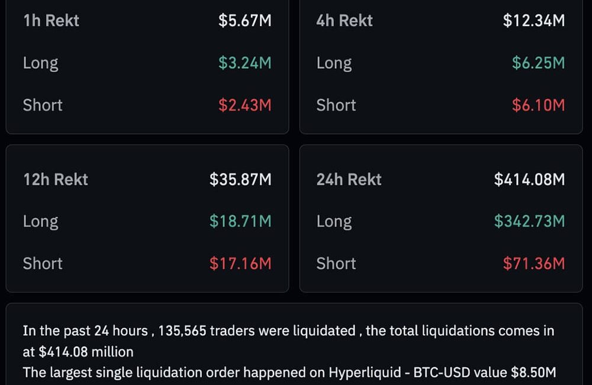Click the 4h long value $6.25M
This screenshot has height=385, width=592.
coord(538,63)
